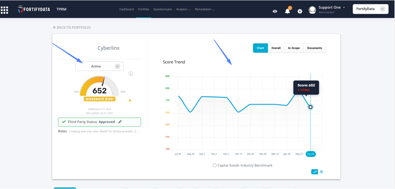This screenshot has width=395, height=189.
Task: Open the Active status dropdown
Action: pyautogui.click(x=99, y=66)
